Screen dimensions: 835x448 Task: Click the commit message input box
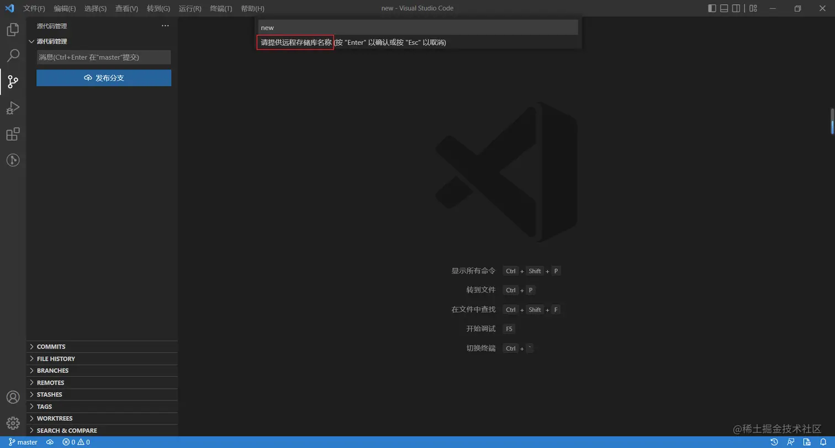pos(104,57)
